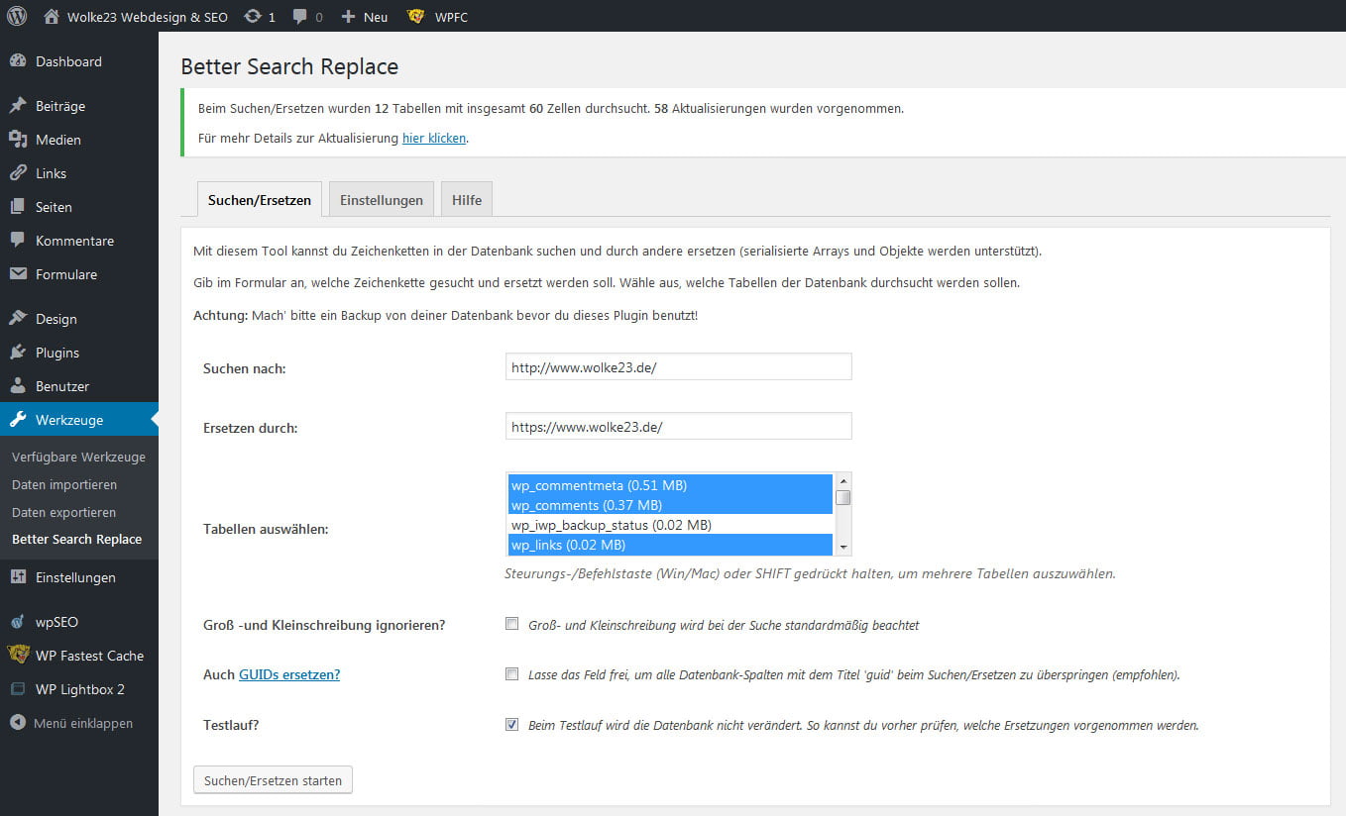The height and width of the screenshot is (816, 1346).
Task: Go to the Dashboard gauge icon
Action: click(x=18, y=61)
